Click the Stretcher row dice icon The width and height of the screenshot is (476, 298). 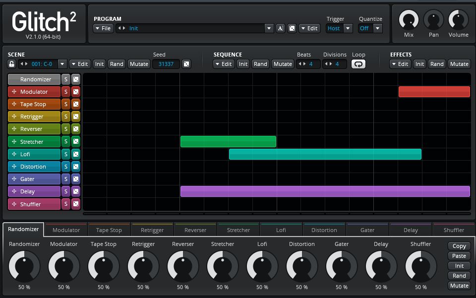click(76, 141)
